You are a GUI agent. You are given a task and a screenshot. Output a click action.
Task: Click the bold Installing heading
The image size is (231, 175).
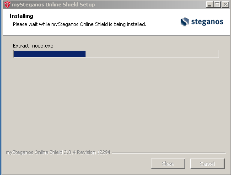click(x=21, y=16)
